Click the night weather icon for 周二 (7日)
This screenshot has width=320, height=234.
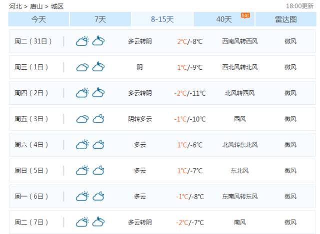click(98, 222)
